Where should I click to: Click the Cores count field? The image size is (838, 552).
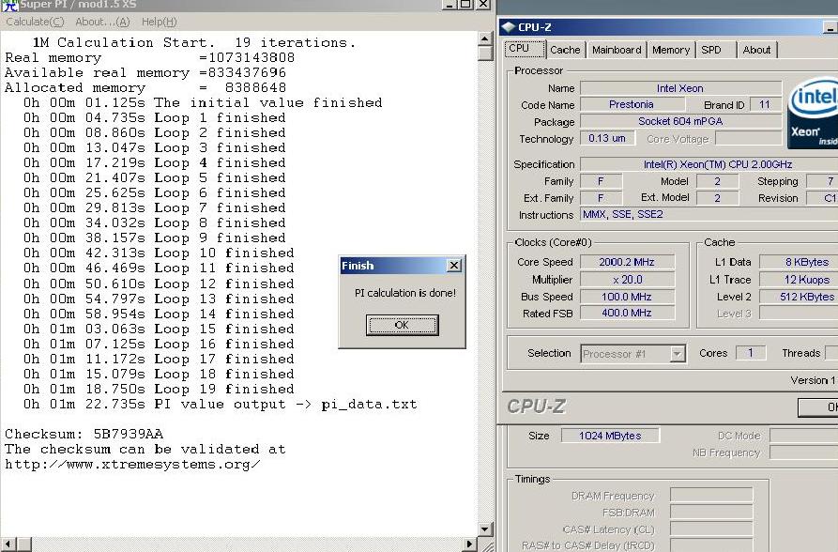pos(751,353)
